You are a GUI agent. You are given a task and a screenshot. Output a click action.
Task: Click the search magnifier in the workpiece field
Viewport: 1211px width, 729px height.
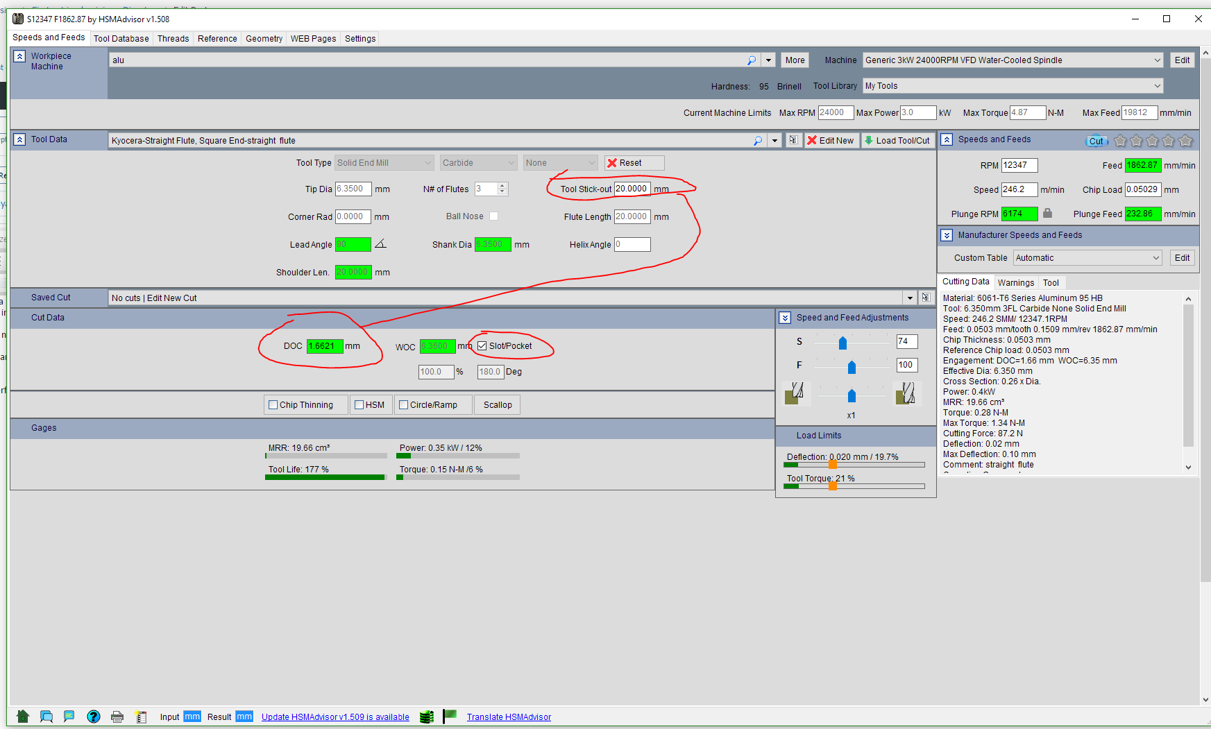pos(751,60)
